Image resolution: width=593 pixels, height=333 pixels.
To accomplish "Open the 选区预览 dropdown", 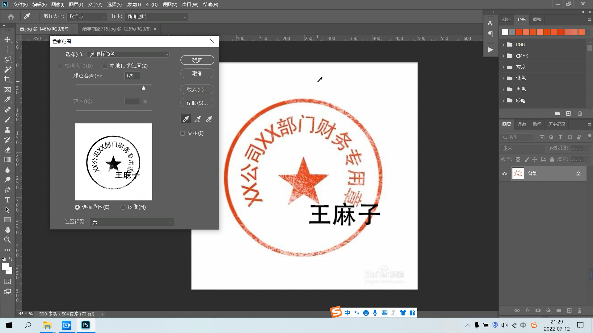I will click(131, 222).
